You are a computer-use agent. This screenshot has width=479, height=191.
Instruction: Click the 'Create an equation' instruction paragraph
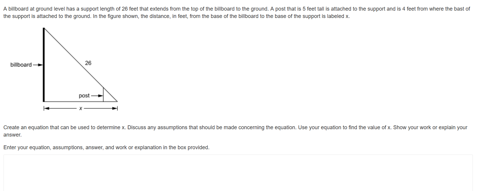tap(236, 131)
